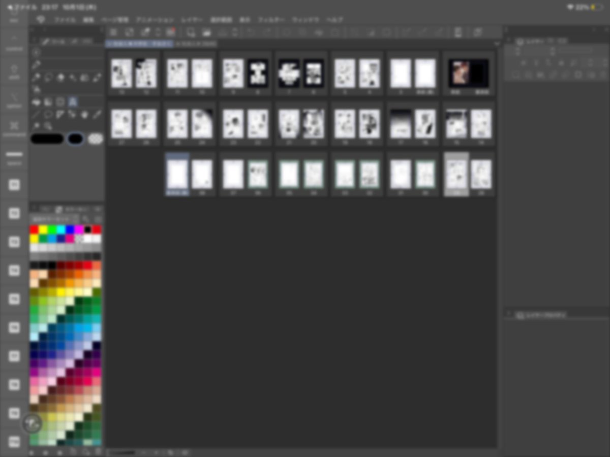The height and width of the screenshot is (457, 610).
Task: Select the transparent color indicator
Action: click(x=95, y=139)
